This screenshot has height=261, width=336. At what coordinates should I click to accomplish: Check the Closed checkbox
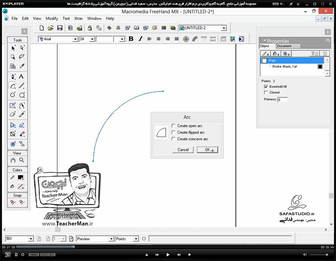(266, 92)
